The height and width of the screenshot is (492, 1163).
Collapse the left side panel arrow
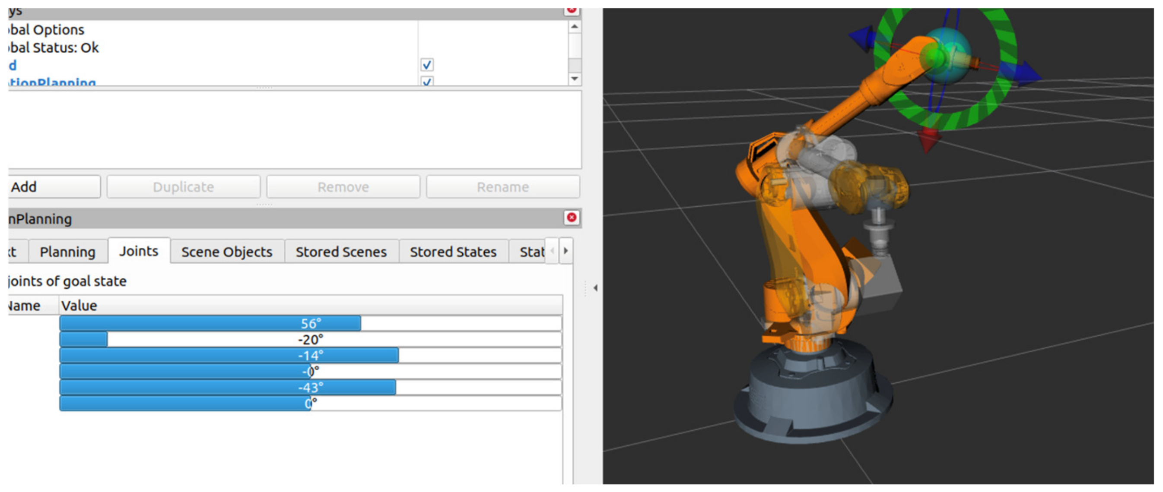(595, 288)
